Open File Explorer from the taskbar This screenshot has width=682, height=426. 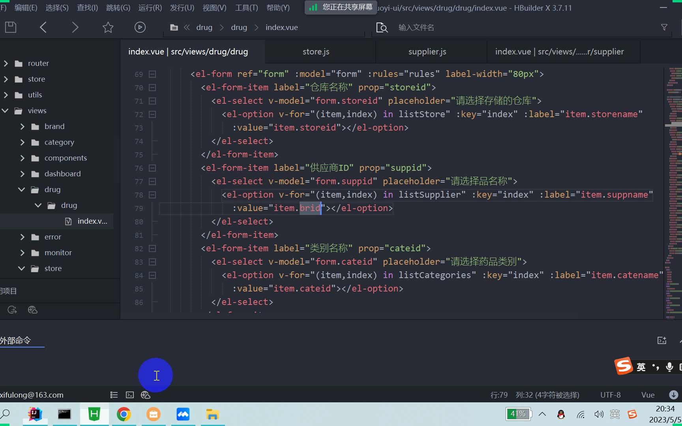pos(212,414)
